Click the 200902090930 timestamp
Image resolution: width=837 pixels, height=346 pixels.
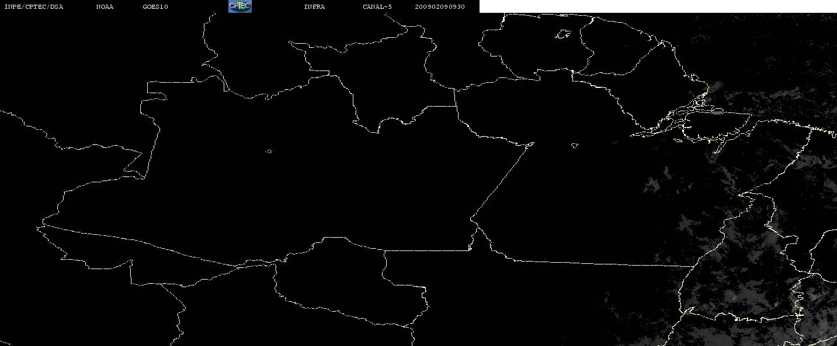click(x=440, y=7)
